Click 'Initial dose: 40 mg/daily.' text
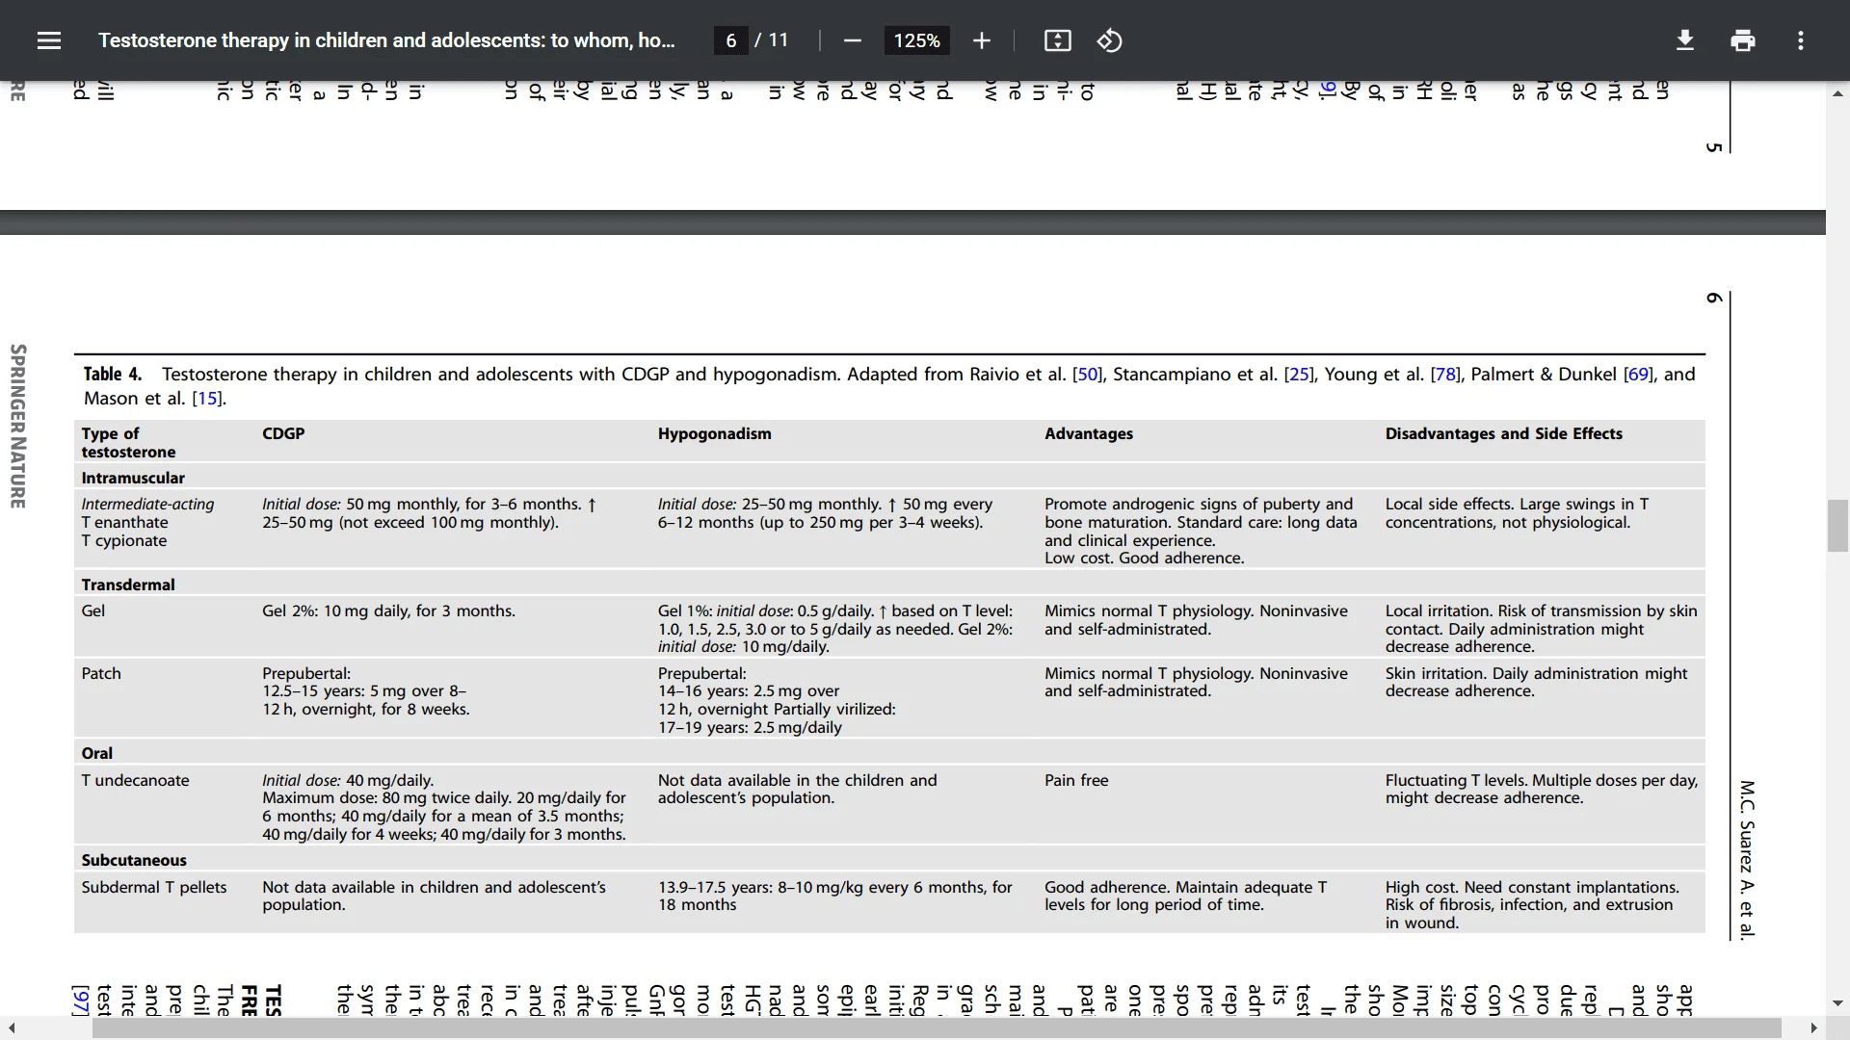 pos(348,781)
